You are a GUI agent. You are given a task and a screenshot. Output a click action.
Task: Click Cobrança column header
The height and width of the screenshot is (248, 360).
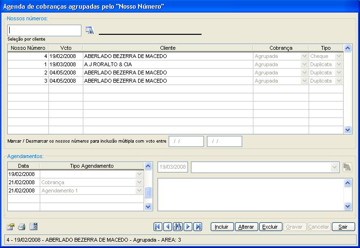(x=281, y=48)
